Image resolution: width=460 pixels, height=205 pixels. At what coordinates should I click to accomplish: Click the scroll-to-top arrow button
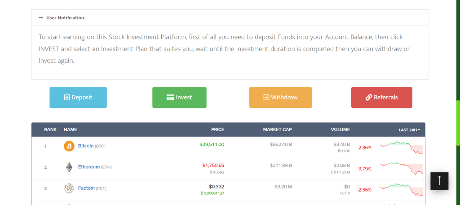(x=439, y=181)
